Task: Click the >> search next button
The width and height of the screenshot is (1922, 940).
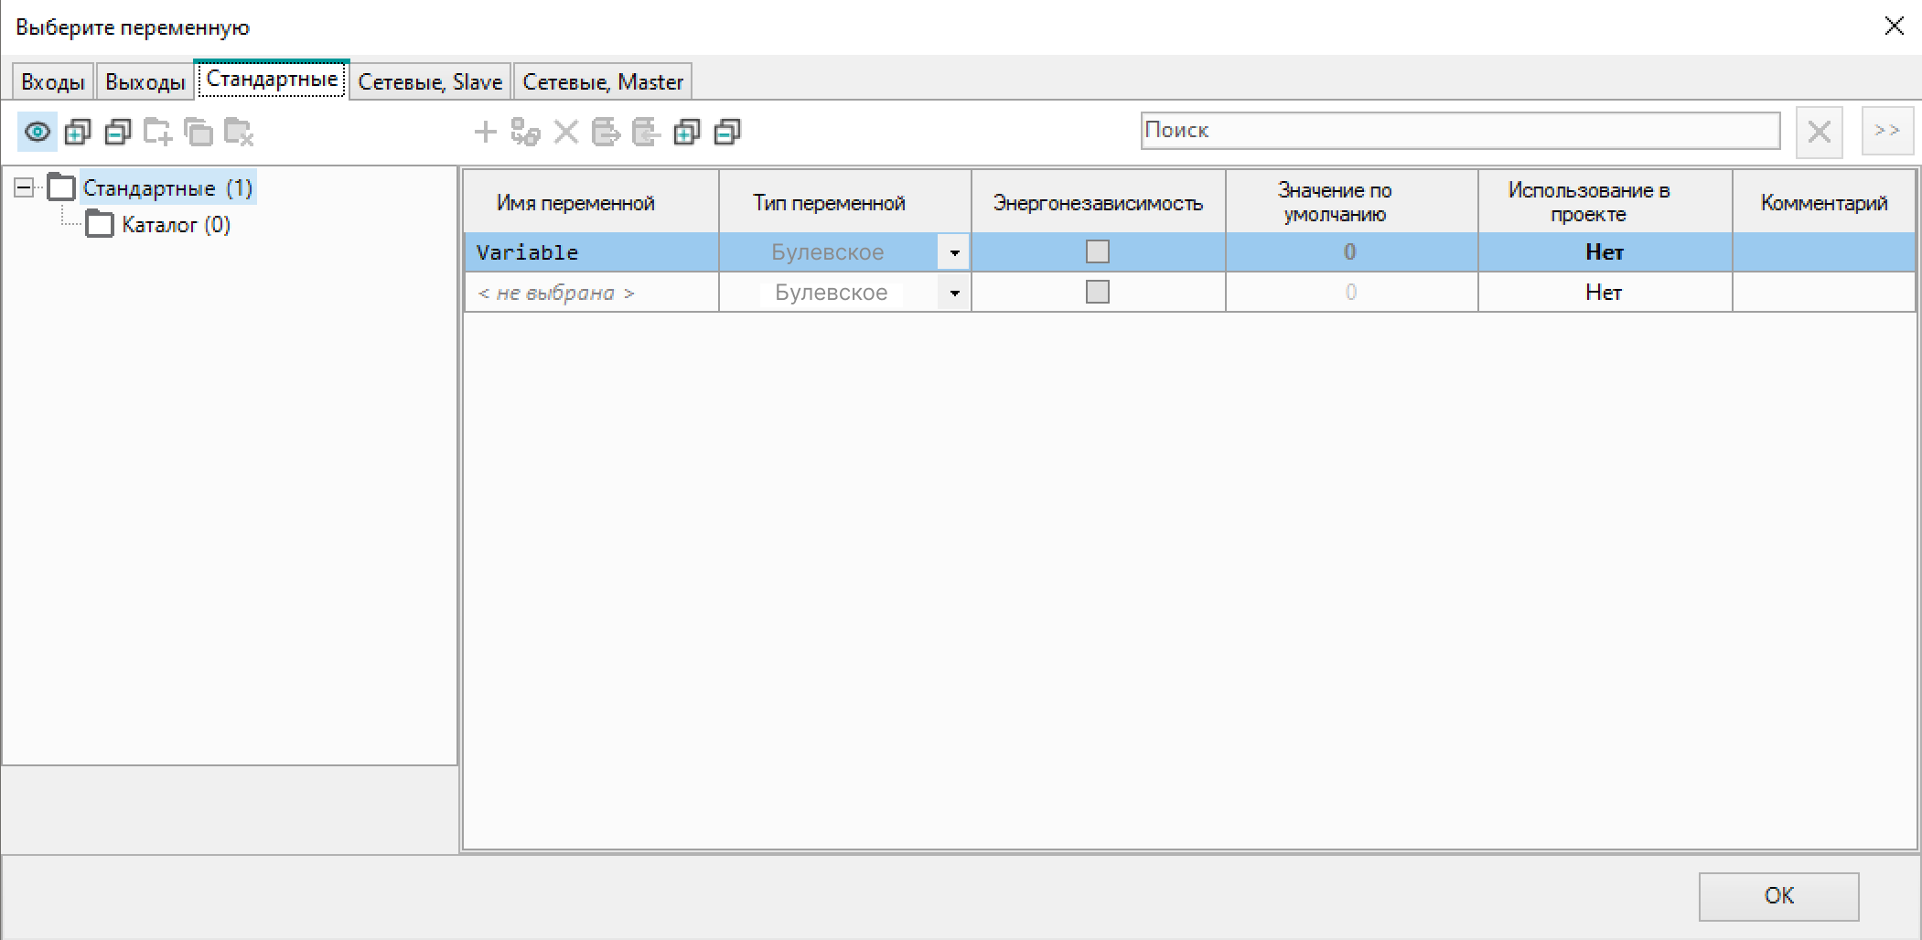Action: (x=1886, y=131)
